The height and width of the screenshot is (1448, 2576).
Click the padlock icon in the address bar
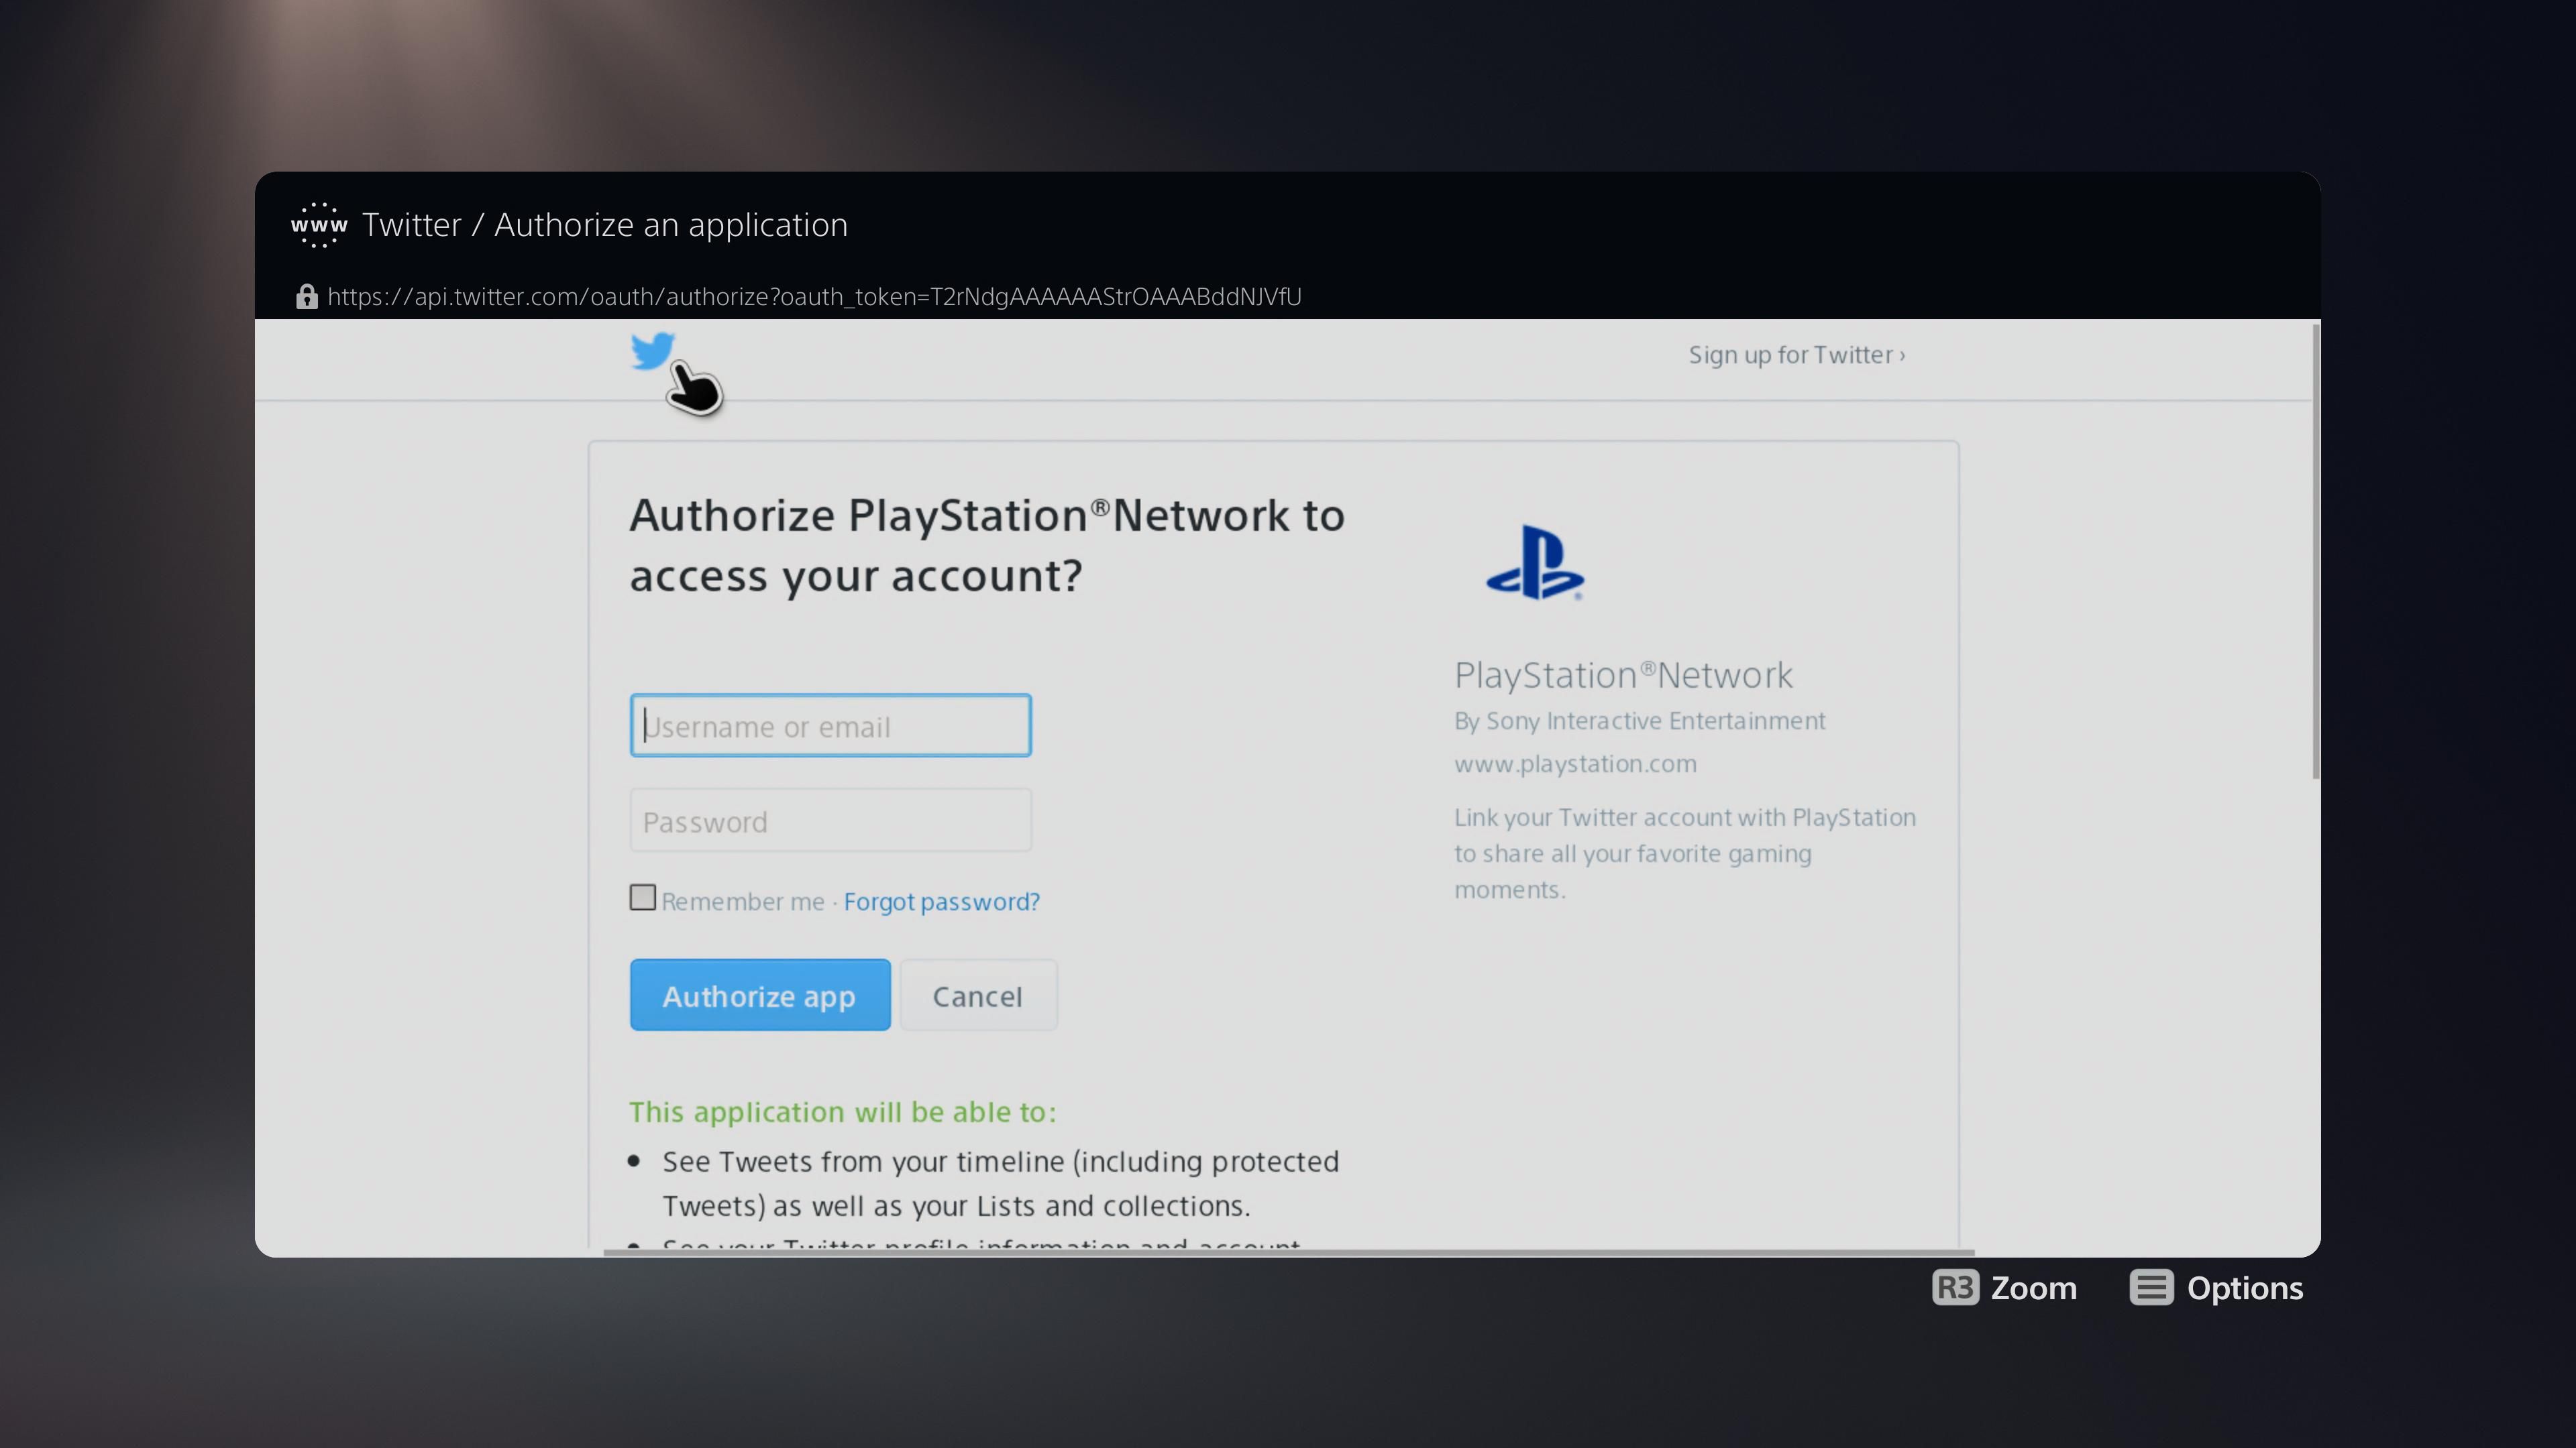[306, 296]
